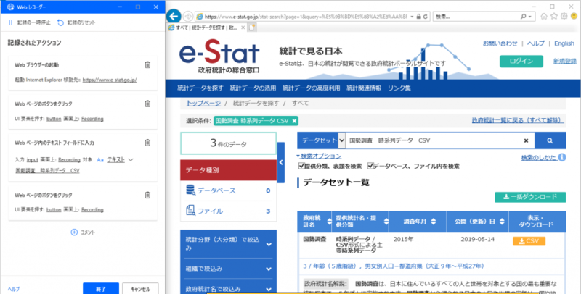Select the データベース icon row
The image size is (581, 294).
228,190
